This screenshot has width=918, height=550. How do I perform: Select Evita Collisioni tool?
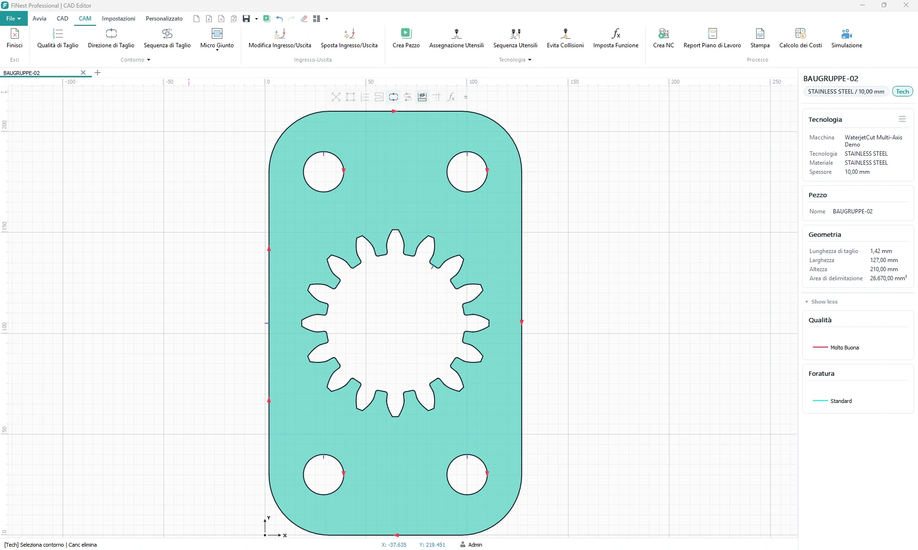(565, 38)
